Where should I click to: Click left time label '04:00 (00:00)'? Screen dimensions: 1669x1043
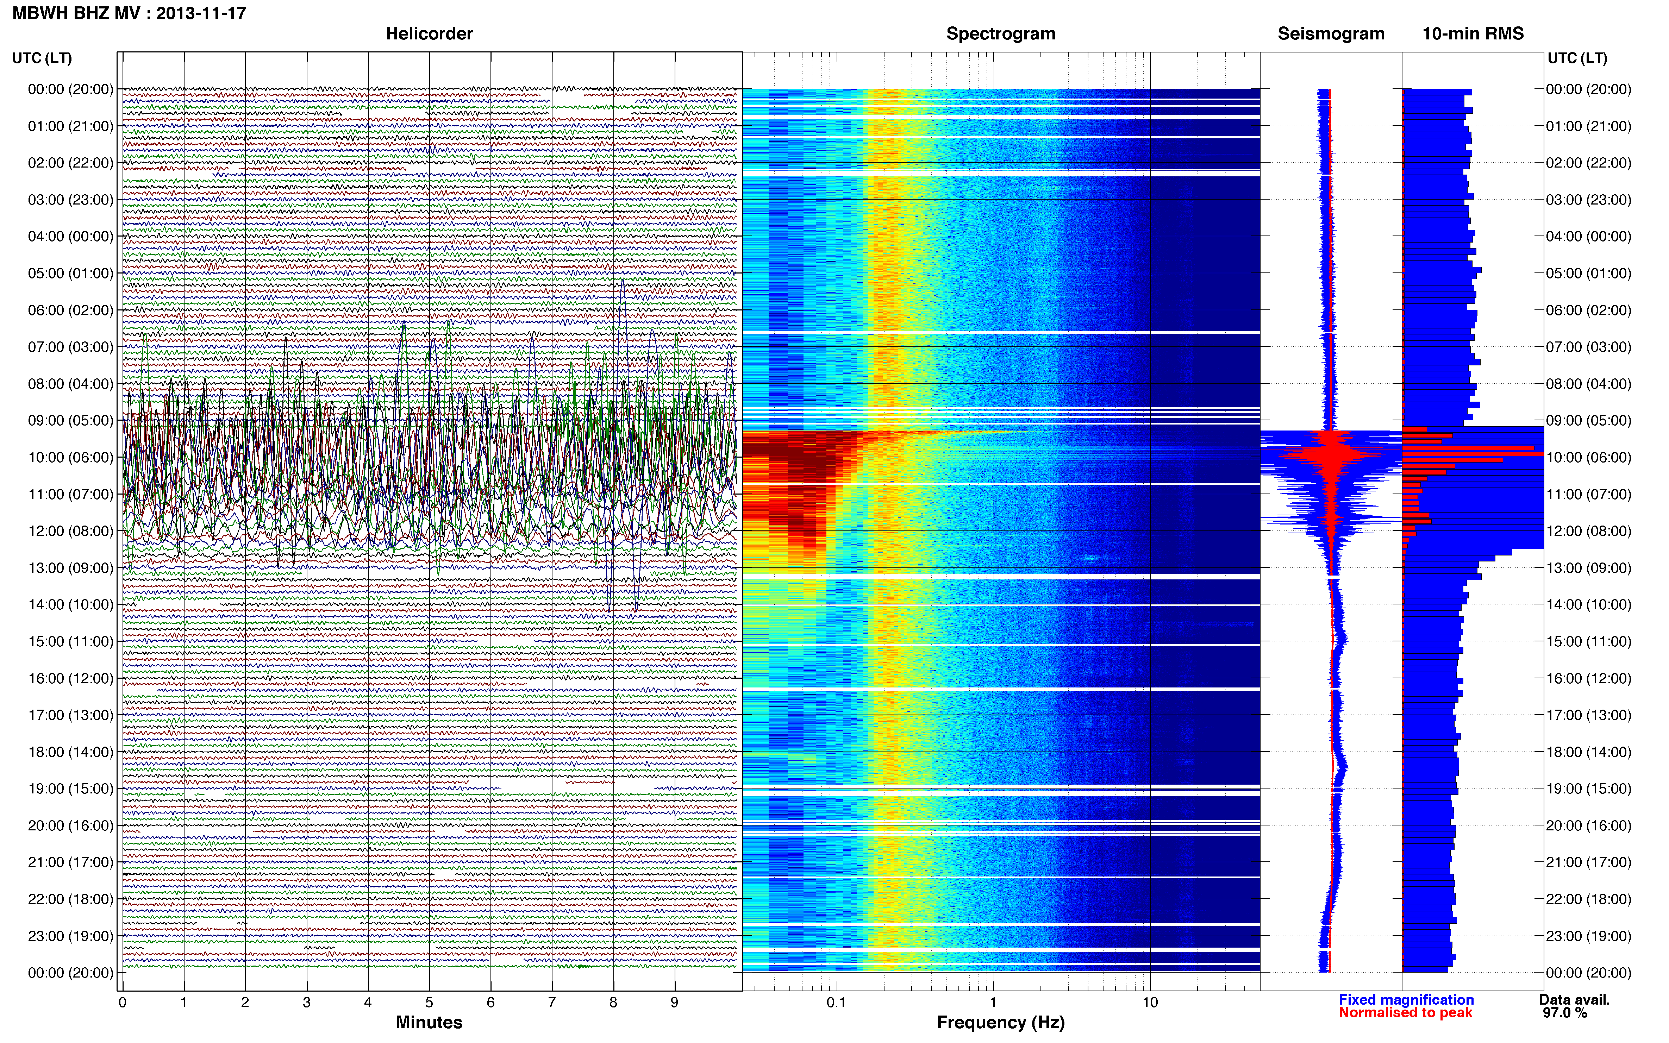pos(70,237)
